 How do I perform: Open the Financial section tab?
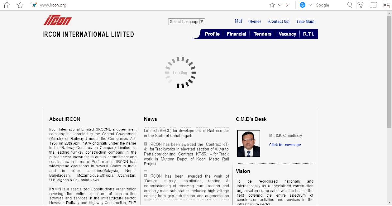(x=236, y=34)
